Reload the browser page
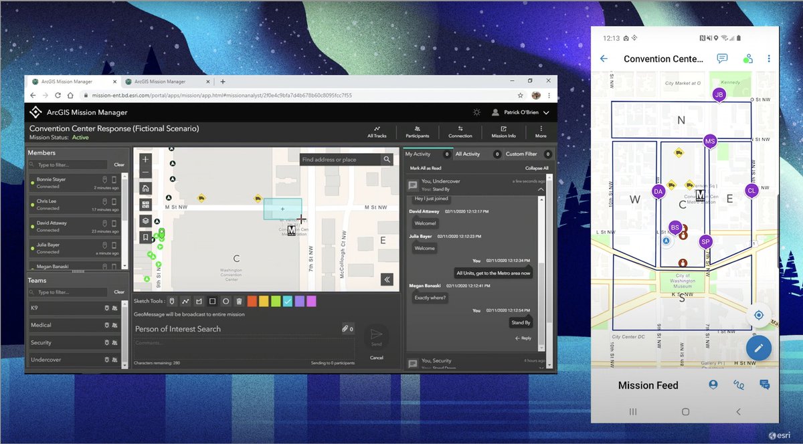This screenshot has height=444, width=803. (x=57, y=96)
